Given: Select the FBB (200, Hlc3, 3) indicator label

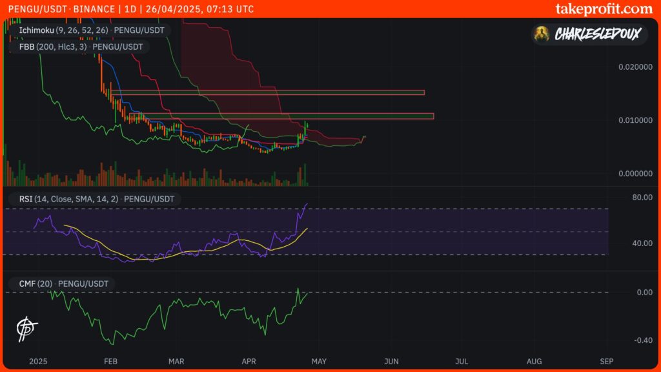Looking at the screenshot, I should click(79, 46).
